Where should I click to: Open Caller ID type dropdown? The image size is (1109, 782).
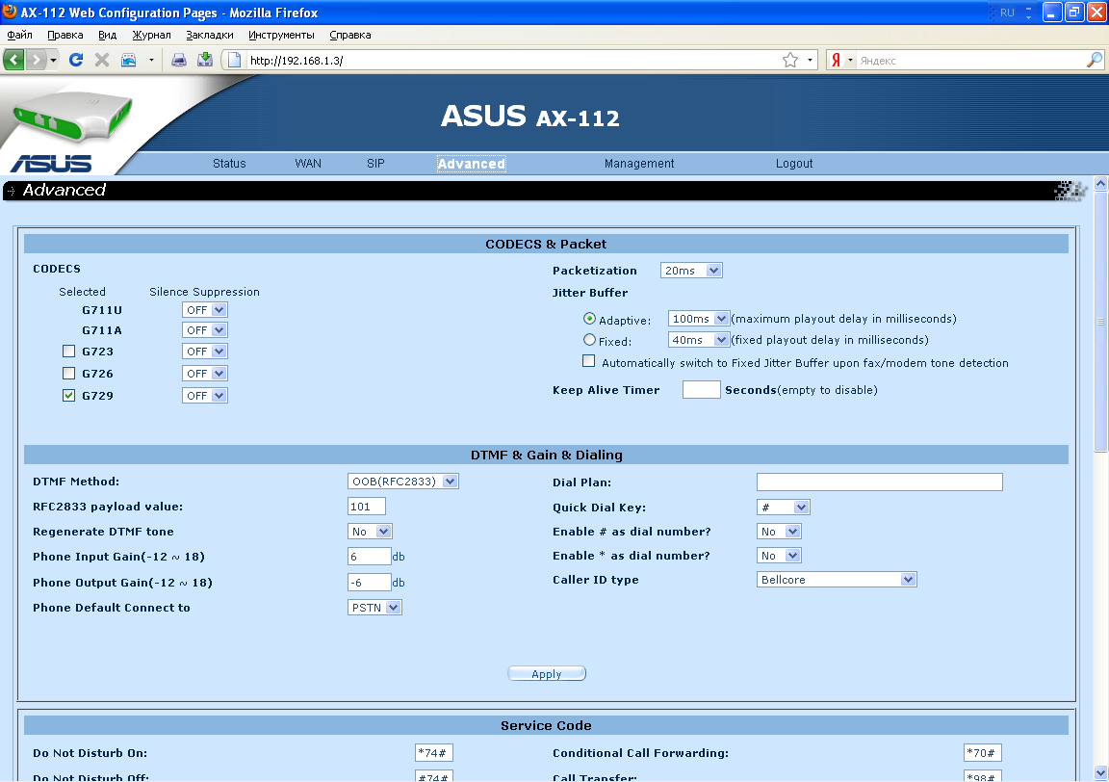tap(837, 580)
